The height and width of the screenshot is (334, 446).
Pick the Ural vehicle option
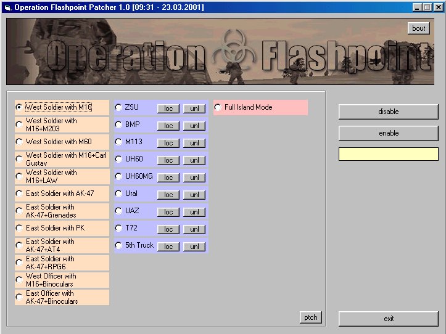(x=118, y=193)
